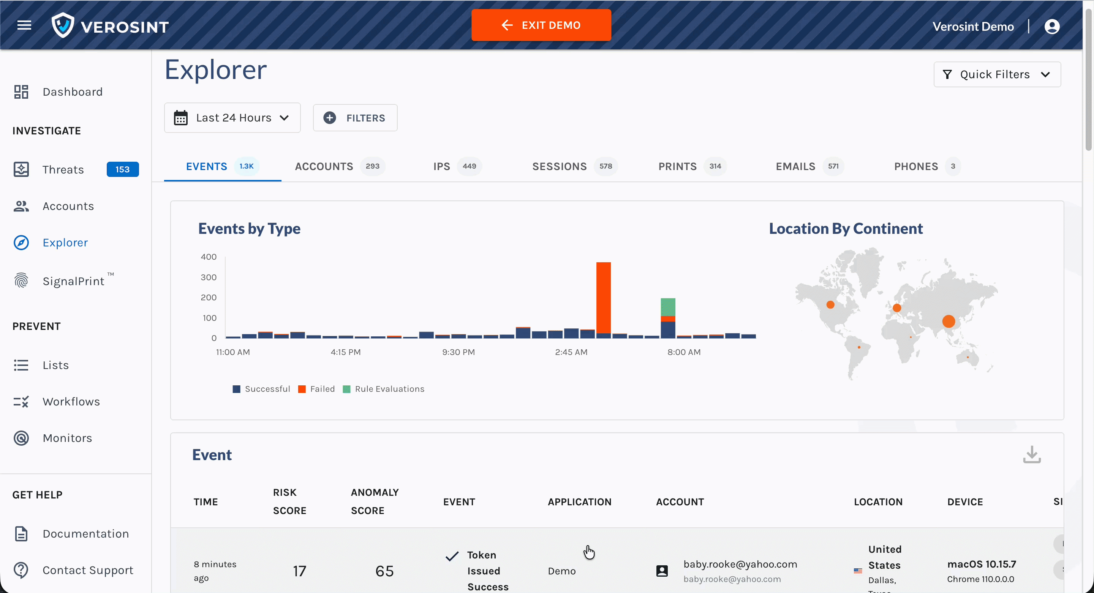
Task: Toggle Successful series in chart legend
Action: [261, 389]
